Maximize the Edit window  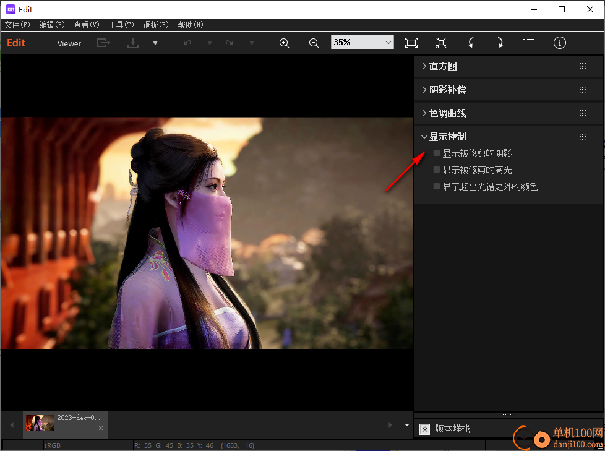click(562, 10)
